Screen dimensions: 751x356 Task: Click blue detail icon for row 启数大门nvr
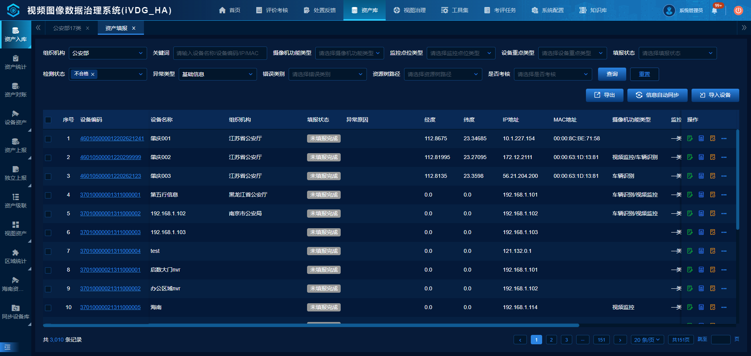(701, 270)
